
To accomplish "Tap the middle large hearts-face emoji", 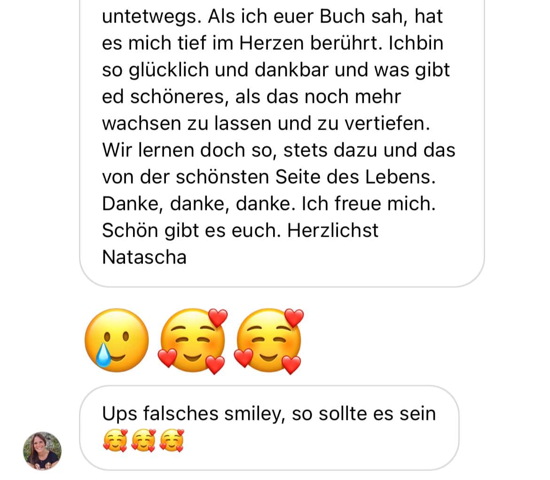I will coord(193,341).
